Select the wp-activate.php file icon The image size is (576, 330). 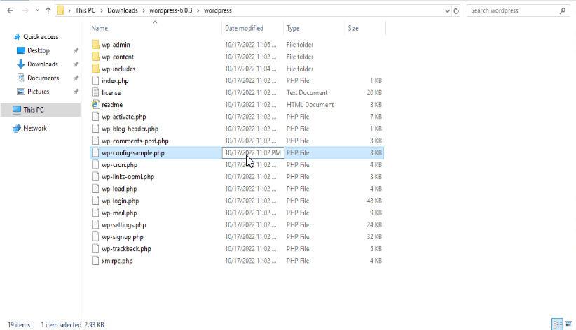pos(95,117)
